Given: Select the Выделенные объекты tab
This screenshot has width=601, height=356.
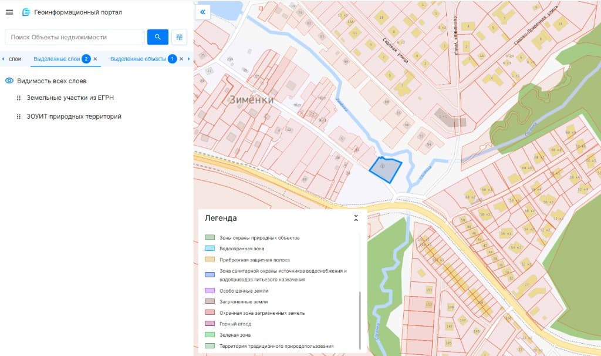Looking at the screenshot, I should click(x=138, y=59).
